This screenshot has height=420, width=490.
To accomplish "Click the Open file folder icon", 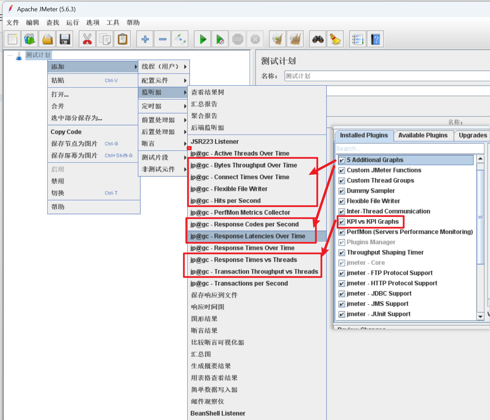I will [47, 39].
